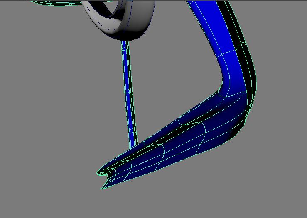This screenshot has height=218, width=307.
Task: Click the bottom end of the thin rod
Action: point(133,145)
